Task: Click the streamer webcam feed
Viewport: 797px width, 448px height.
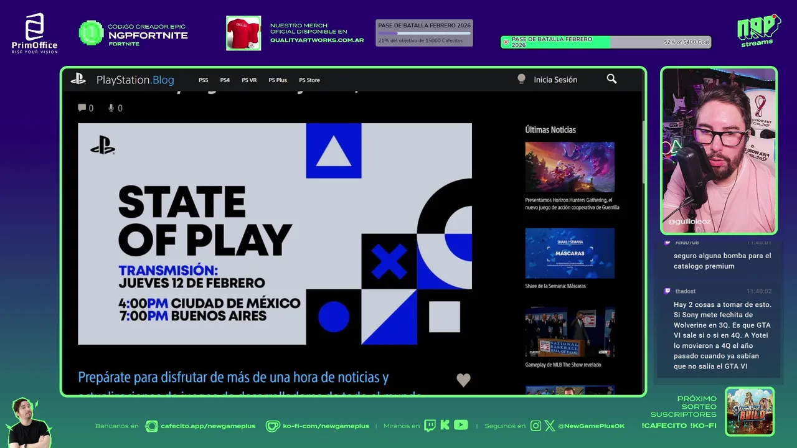Action: click(x=719, y=150)
